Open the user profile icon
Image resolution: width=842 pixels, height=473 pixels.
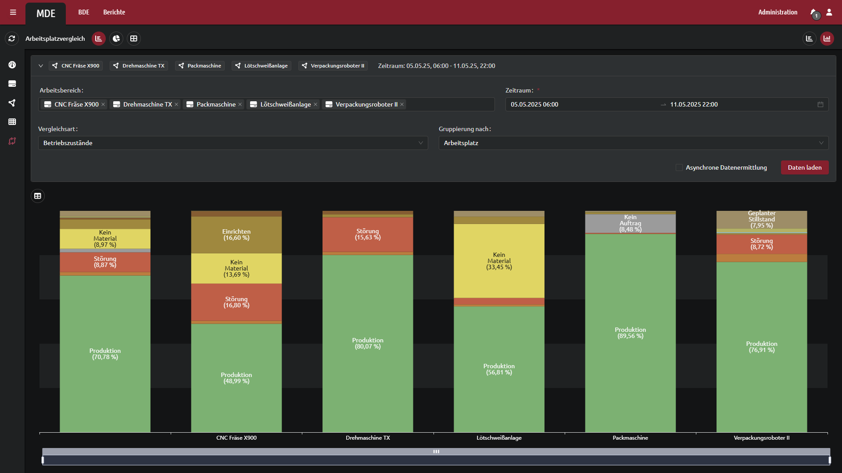pyautogui.click(x=829, y=12)
